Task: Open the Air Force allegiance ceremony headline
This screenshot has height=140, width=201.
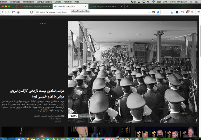Action: pyautogui.click(x=37, y=93)
